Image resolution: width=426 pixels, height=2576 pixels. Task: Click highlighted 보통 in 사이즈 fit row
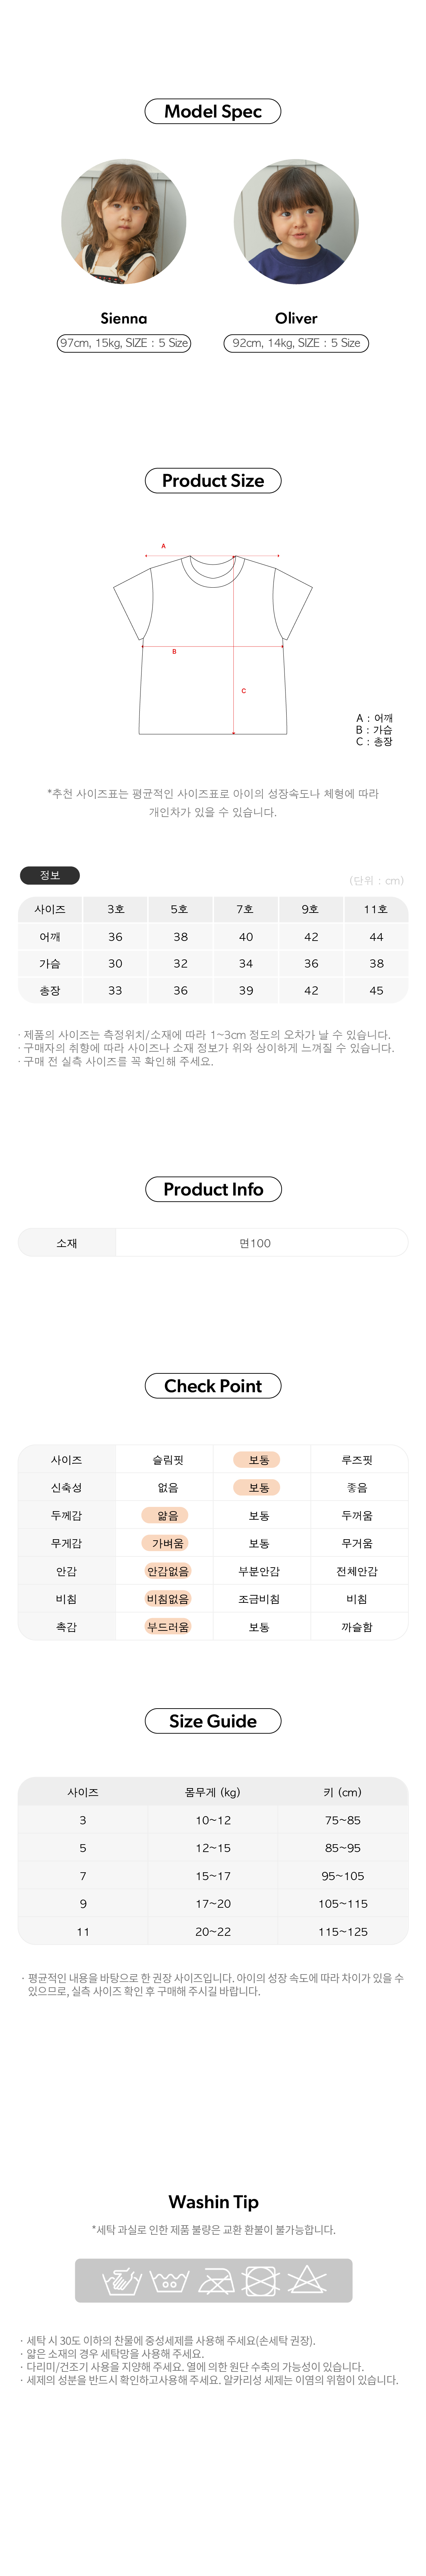259,1460
